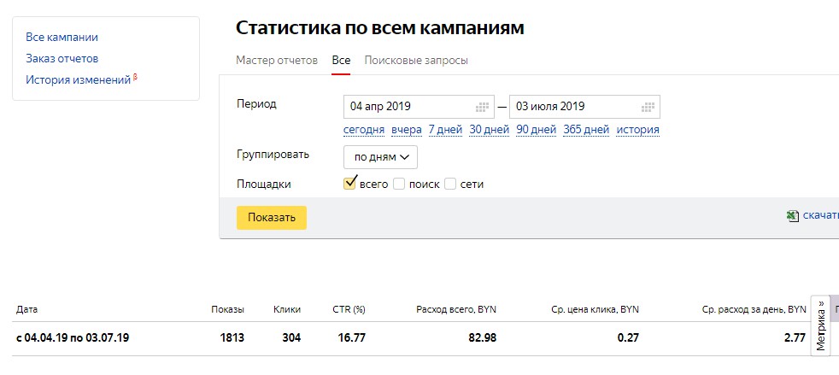Open 'История изменений' sidebar link
The width and height of the screenshot is (839, 375).
(x=78, y=80)
